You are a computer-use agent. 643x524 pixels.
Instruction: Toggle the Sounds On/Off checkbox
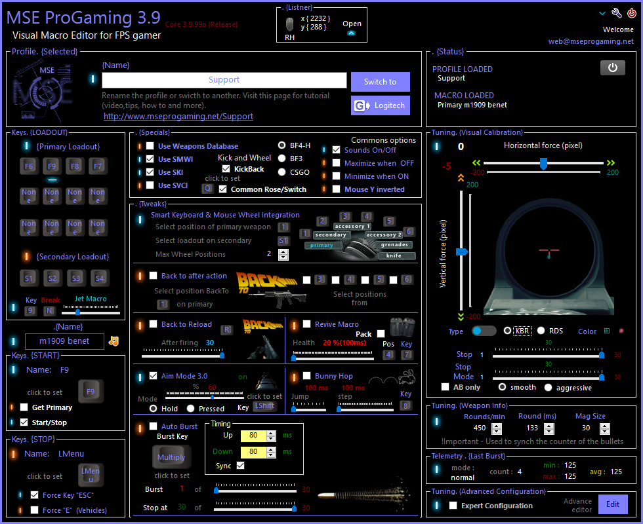tap(336, 150)
